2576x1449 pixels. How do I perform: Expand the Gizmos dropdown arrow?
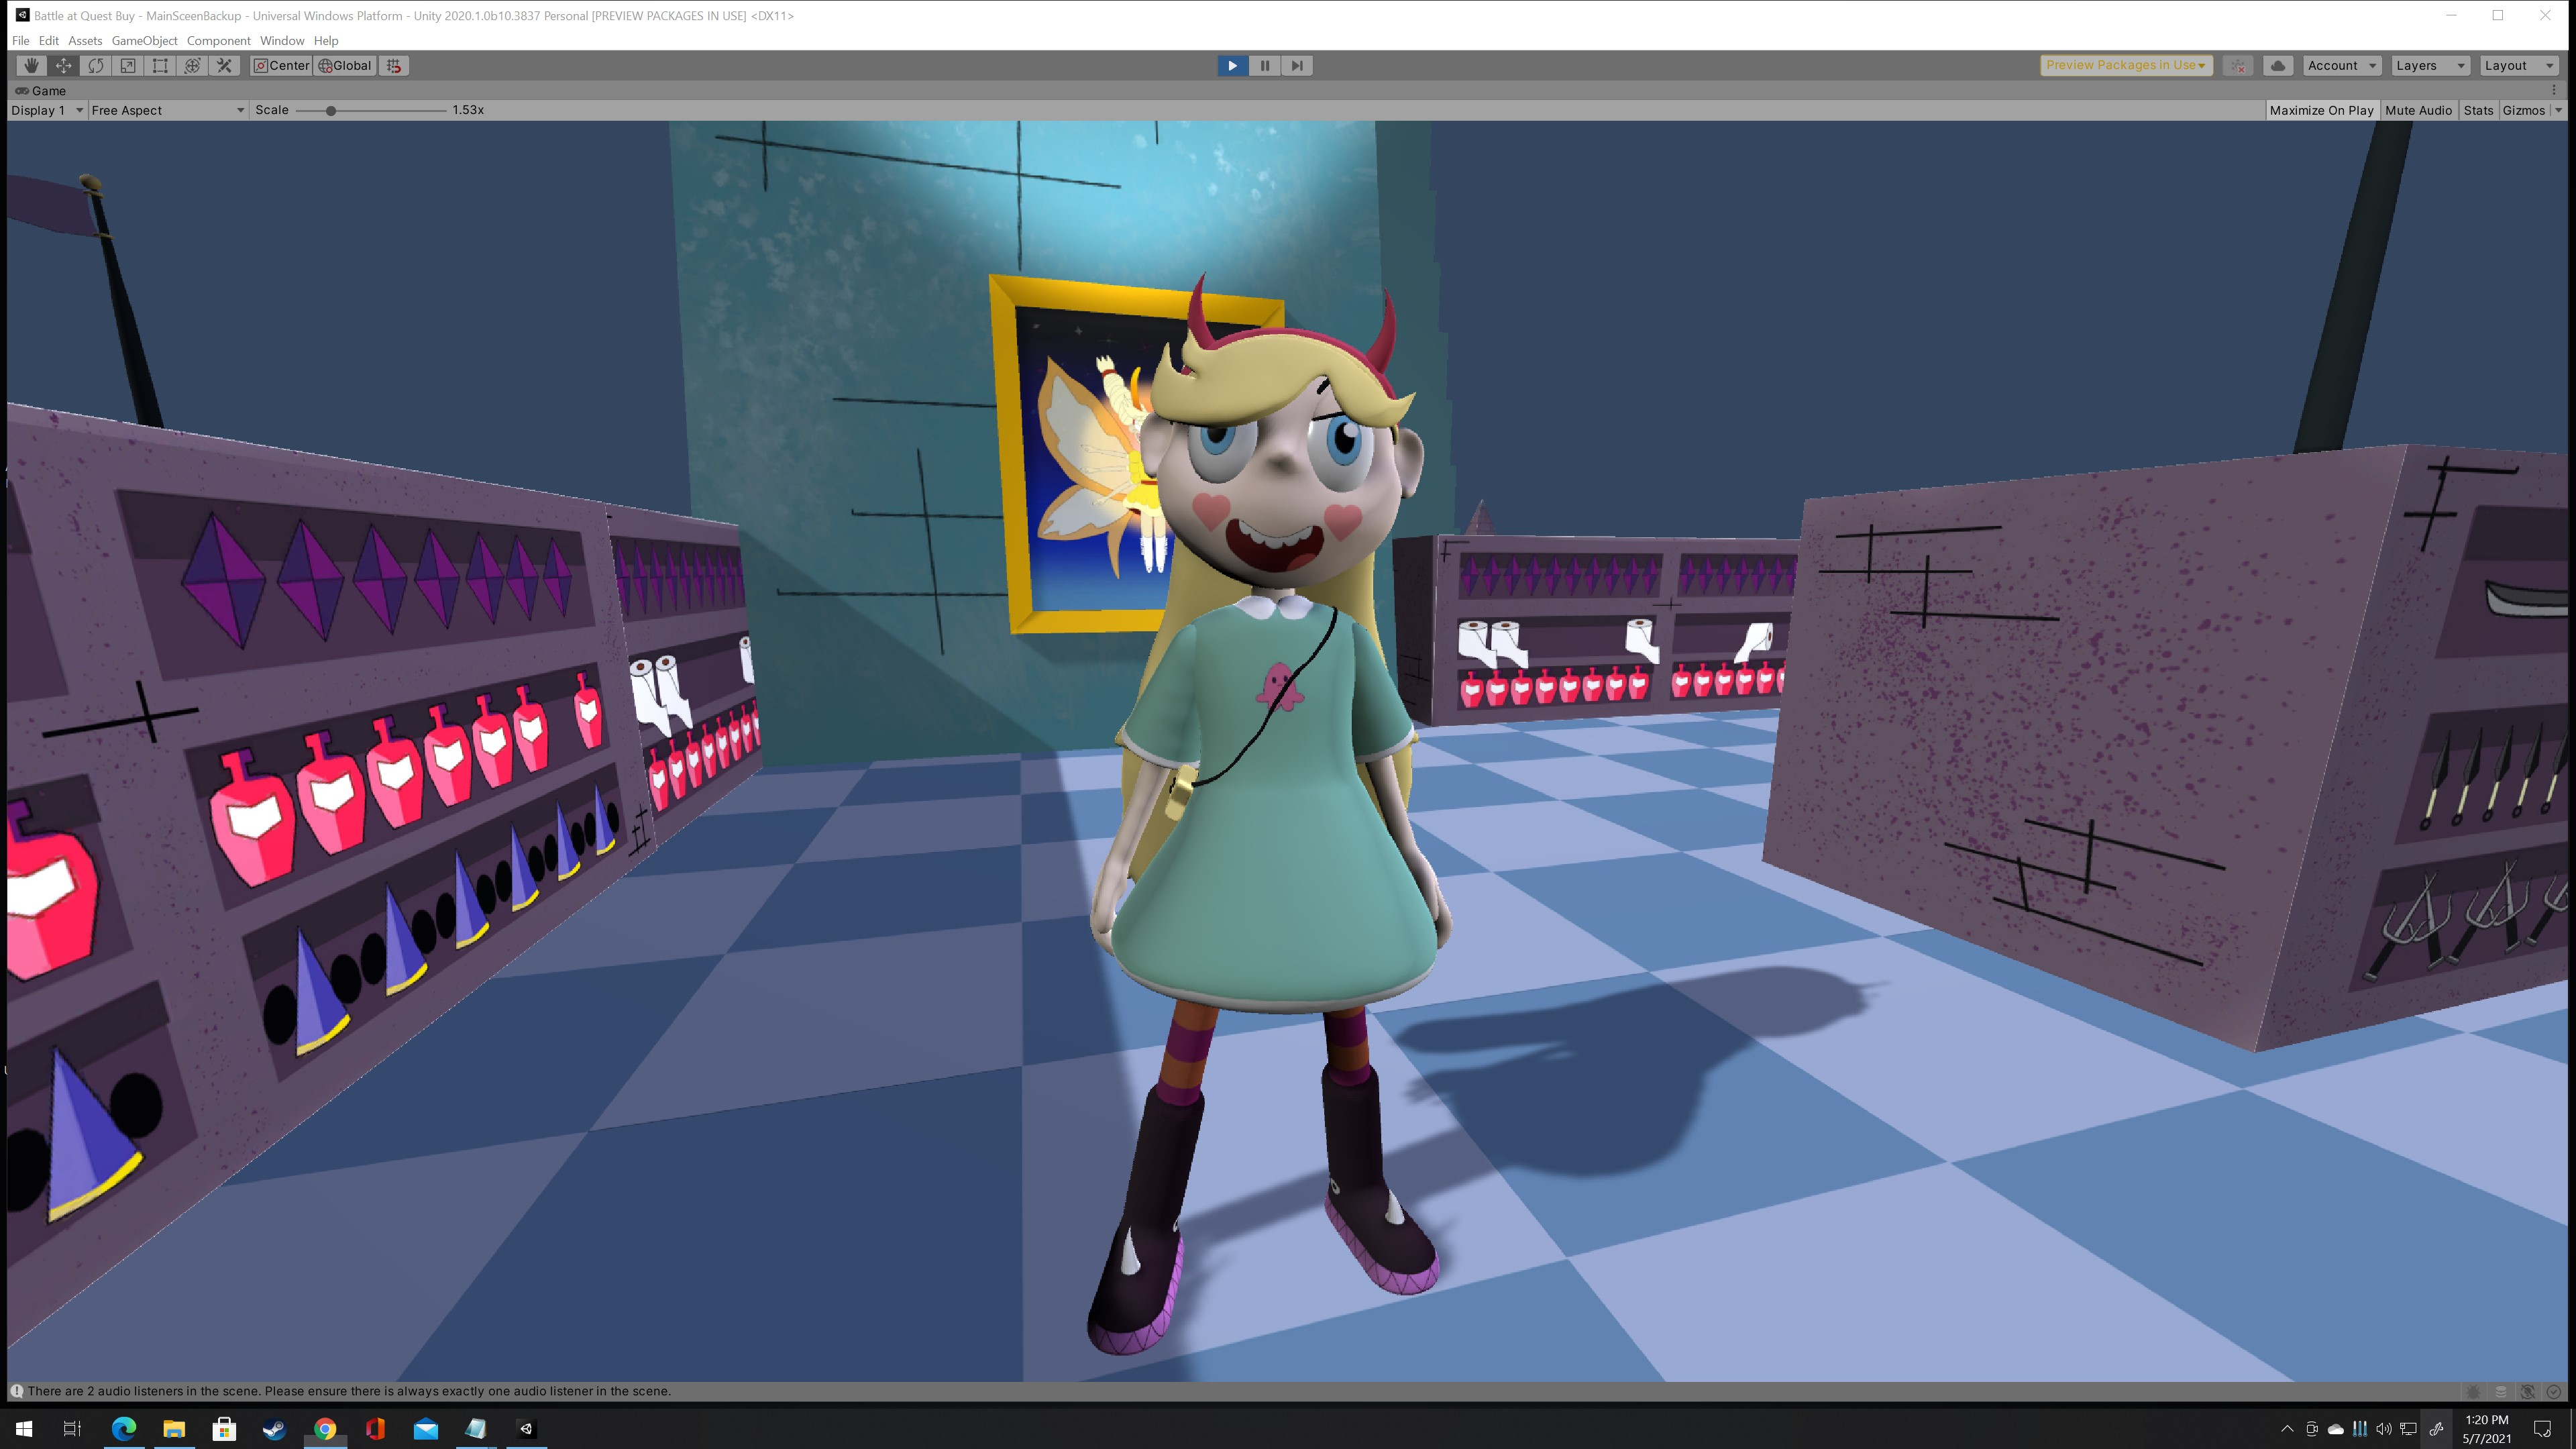click(x=2558, y=110)
